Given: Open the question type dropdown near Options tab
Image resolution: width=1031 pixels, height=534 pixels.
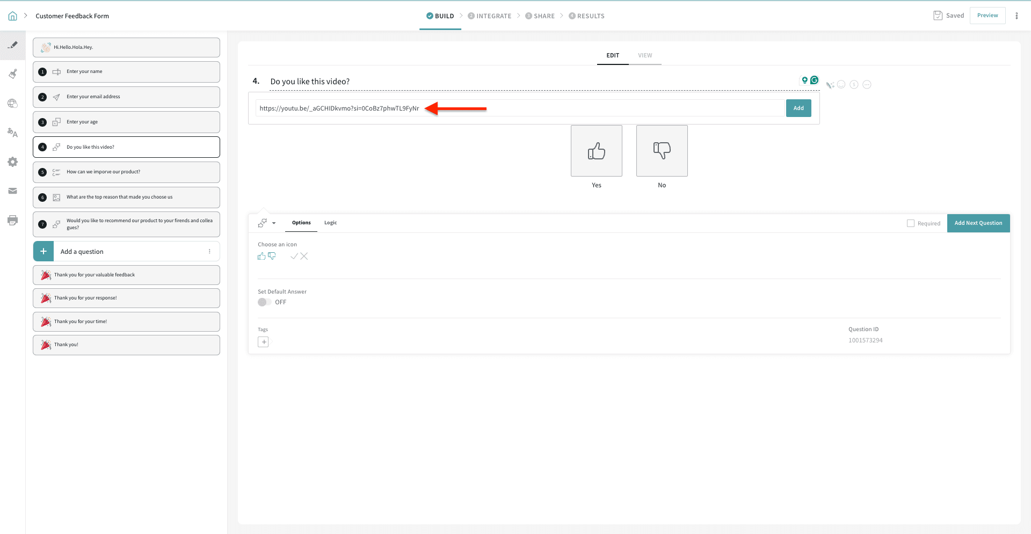Looking at the screenshot, I should 273,223.
